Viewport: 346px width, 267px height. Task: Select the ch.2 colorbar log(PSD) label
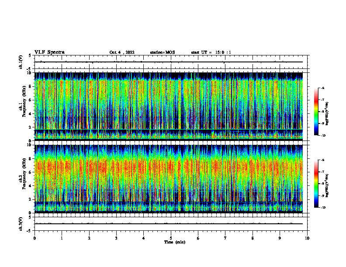[x=327, y=185]
